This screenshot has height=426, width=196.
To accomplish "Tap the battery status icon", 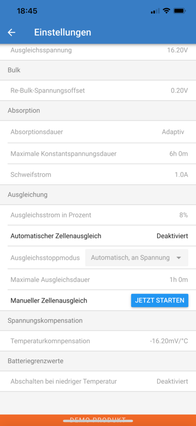I will pyautogui.click(x=179, y=11).
